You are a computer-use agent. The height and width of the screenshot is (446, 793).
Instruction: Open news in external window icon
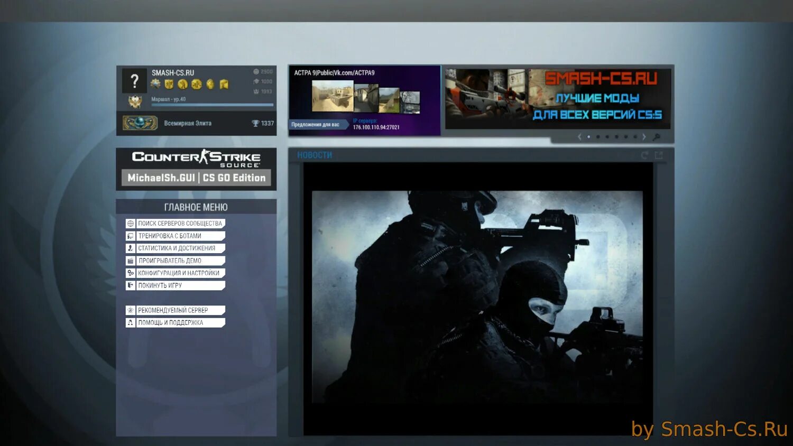659,155
